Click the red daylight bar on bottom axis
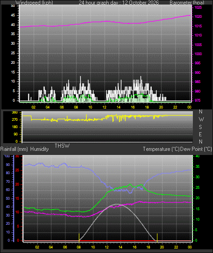213x253 pixels. click(118, 241)
